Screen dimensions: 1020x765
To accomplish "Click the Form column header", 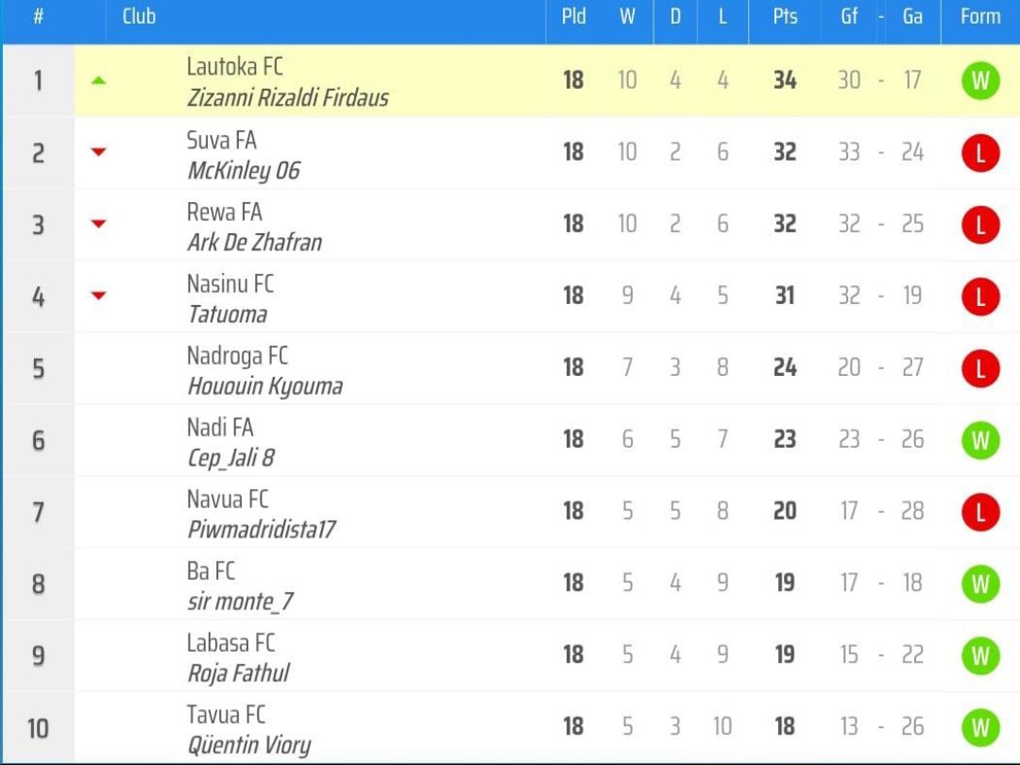I will pyautogui.click(x=980, y=16).
